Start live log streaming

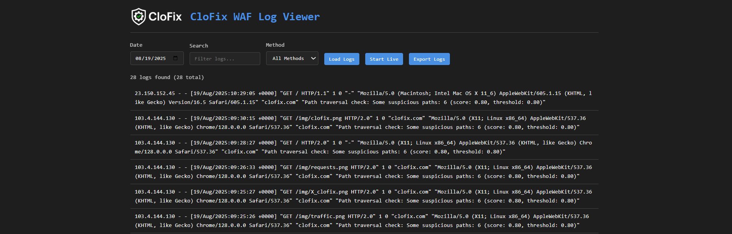point(384,59)
